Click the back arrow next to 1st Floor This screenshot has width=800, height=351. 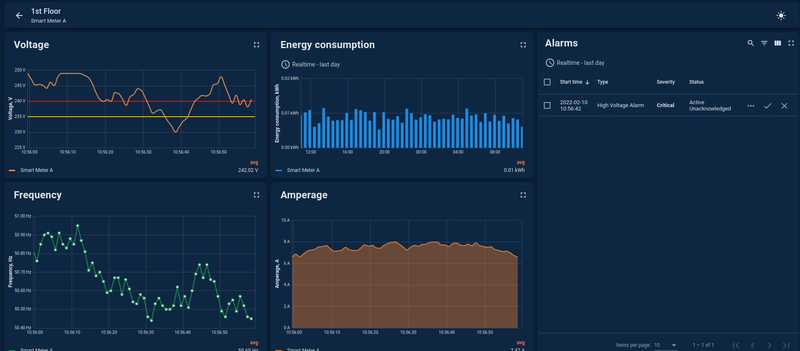19,15
